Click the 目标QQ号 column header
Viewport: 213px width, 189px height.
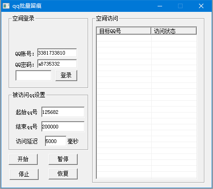click(x=124, y=31)
